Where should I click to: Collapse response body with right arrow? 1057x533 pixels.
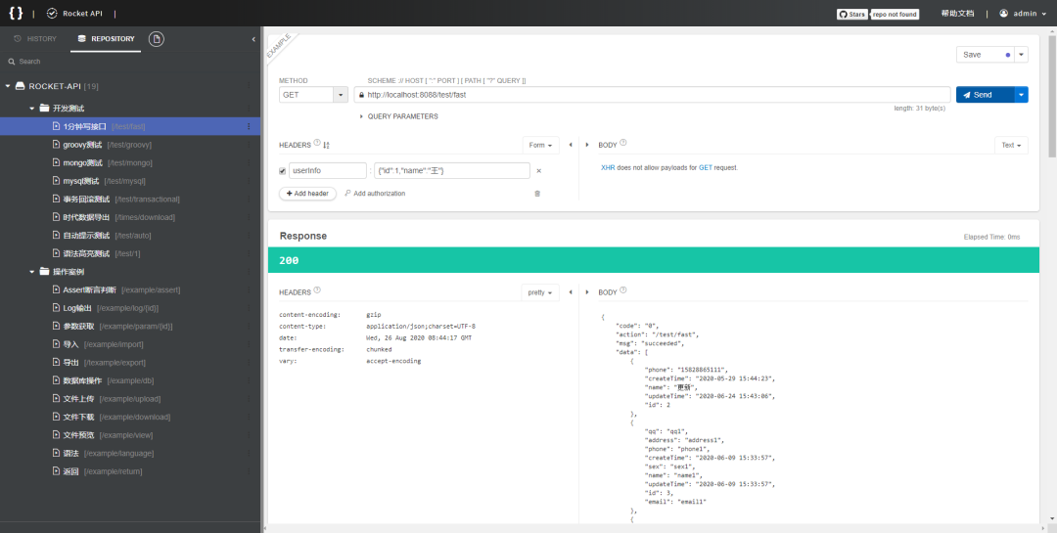(x=587, y=292)
